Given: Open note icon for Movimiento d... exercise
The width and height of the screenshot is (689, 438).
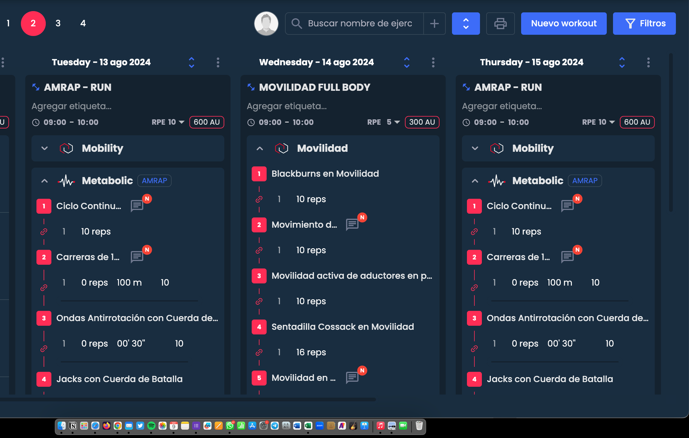Looking at the screenshot, I should pos(352,224).
